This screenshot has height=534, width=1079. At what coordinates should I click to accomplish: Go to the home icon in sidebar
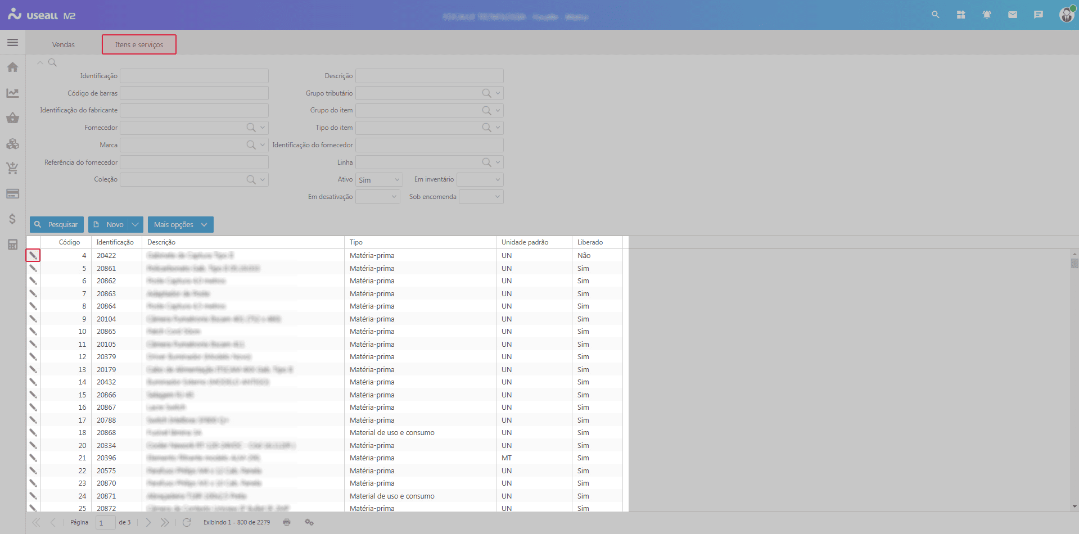pos(12,67)
